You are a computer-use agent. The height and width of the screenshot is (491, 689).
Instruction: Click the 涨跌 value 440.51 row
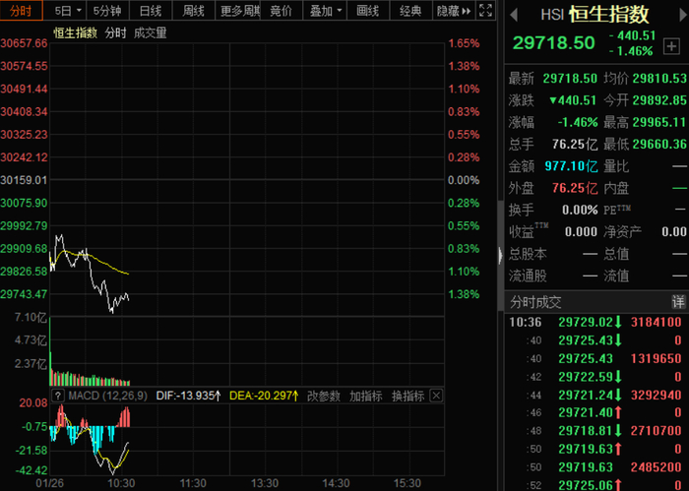(573, 100)
